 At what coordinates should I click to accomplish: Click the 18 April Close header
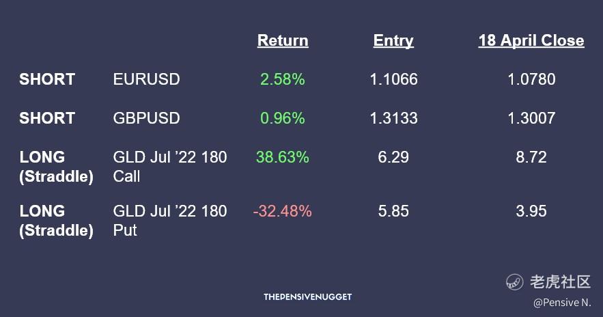point(531,41)
